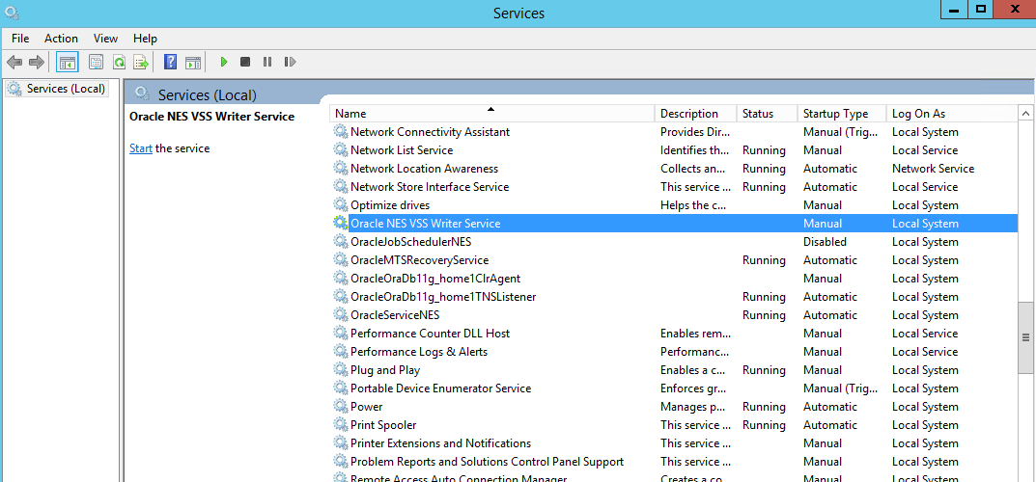Click gear icon of OracleJobSchedulerNES
The image size is (1036, 482).
click(340, 241)
